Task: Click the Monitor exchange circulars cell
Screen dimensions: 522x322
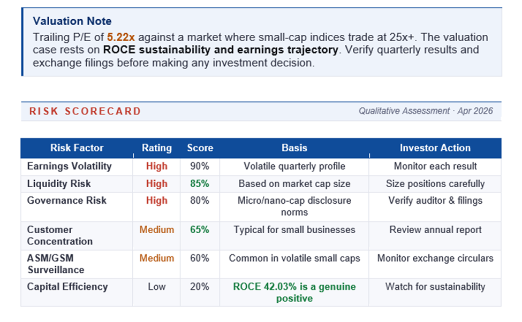Action: click(435, 258)
